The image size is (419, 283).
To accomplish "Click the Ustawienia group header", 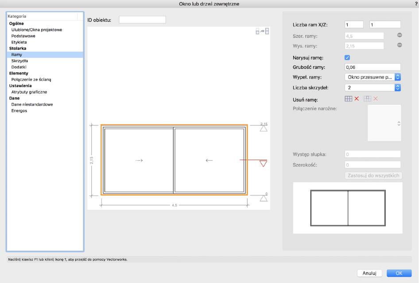I will [x=20, y=86].
